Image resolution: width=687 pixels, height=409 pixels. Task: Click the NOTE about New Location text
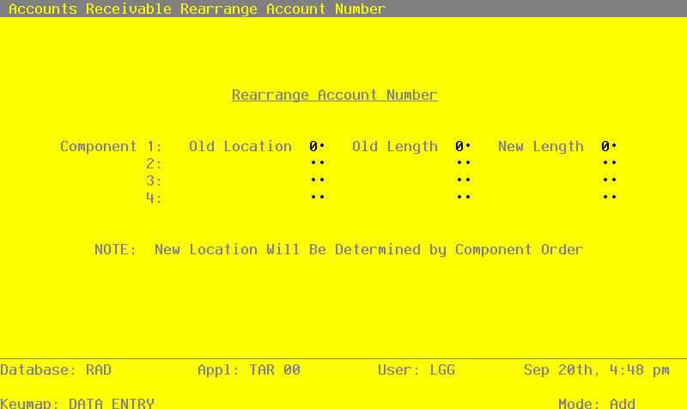(338, 249)
